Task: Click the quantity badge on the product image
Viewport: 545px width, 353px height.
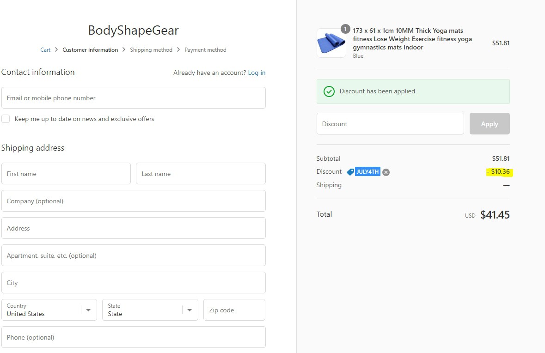Action: pyautogui.click(x=345, y=29)
